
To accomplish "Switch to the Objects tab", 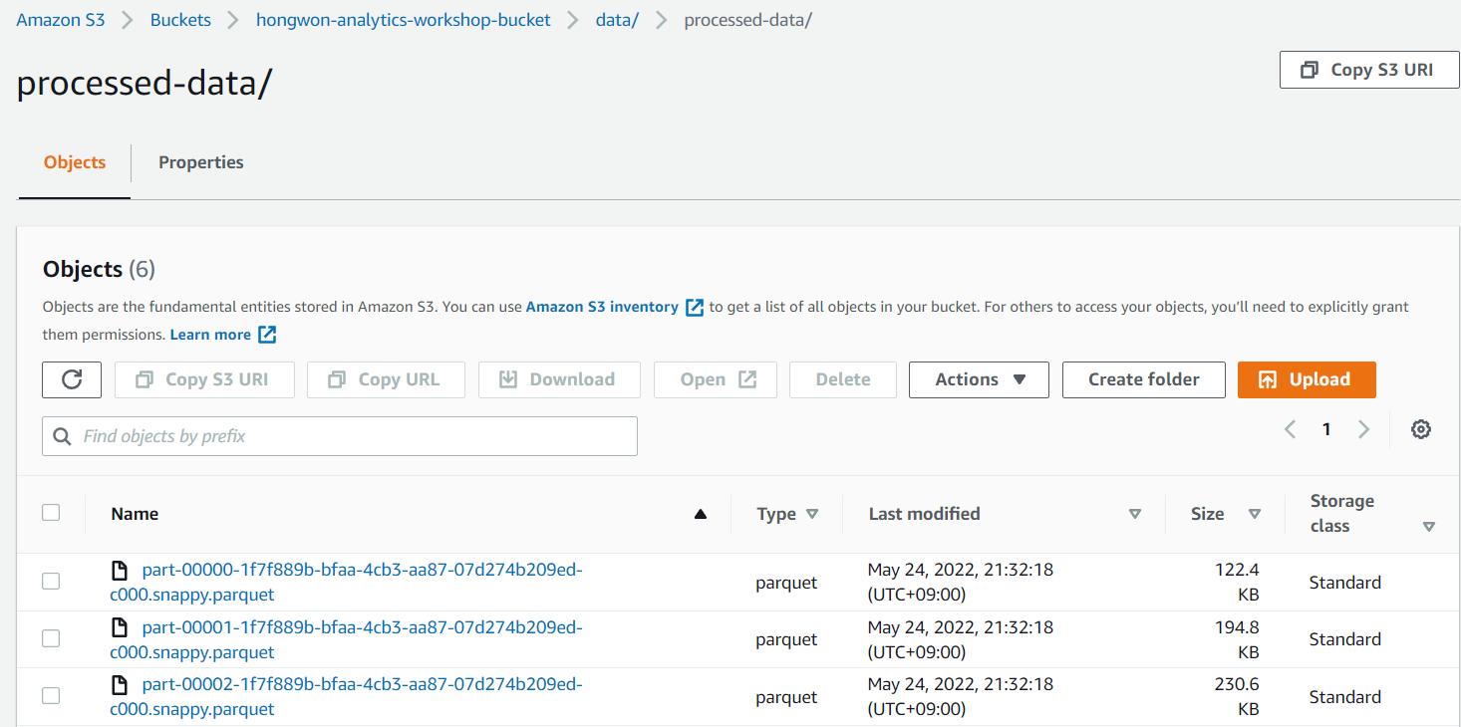I will [75, 162].
